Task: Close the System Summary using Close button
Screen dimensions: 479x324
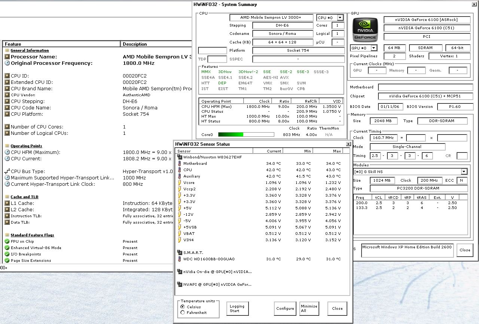Action: (465, 250)
